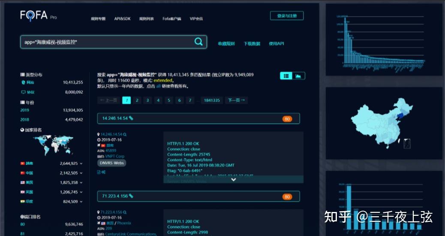Image resolution: width=445 pixels, height=236 pixels.
Task: Go to results page 2
Action: 137,100
